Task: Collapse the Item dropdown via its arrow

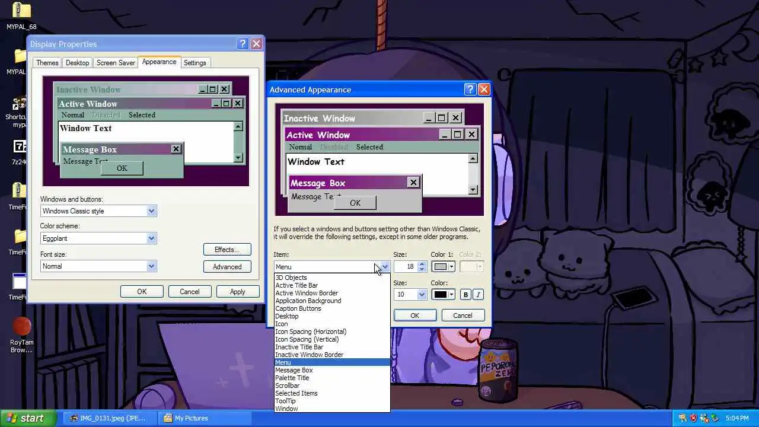Action: tap(385, 267)
